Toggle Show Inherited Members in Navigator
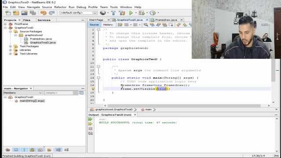Screen dimensions: 281x158 (8, 150)
